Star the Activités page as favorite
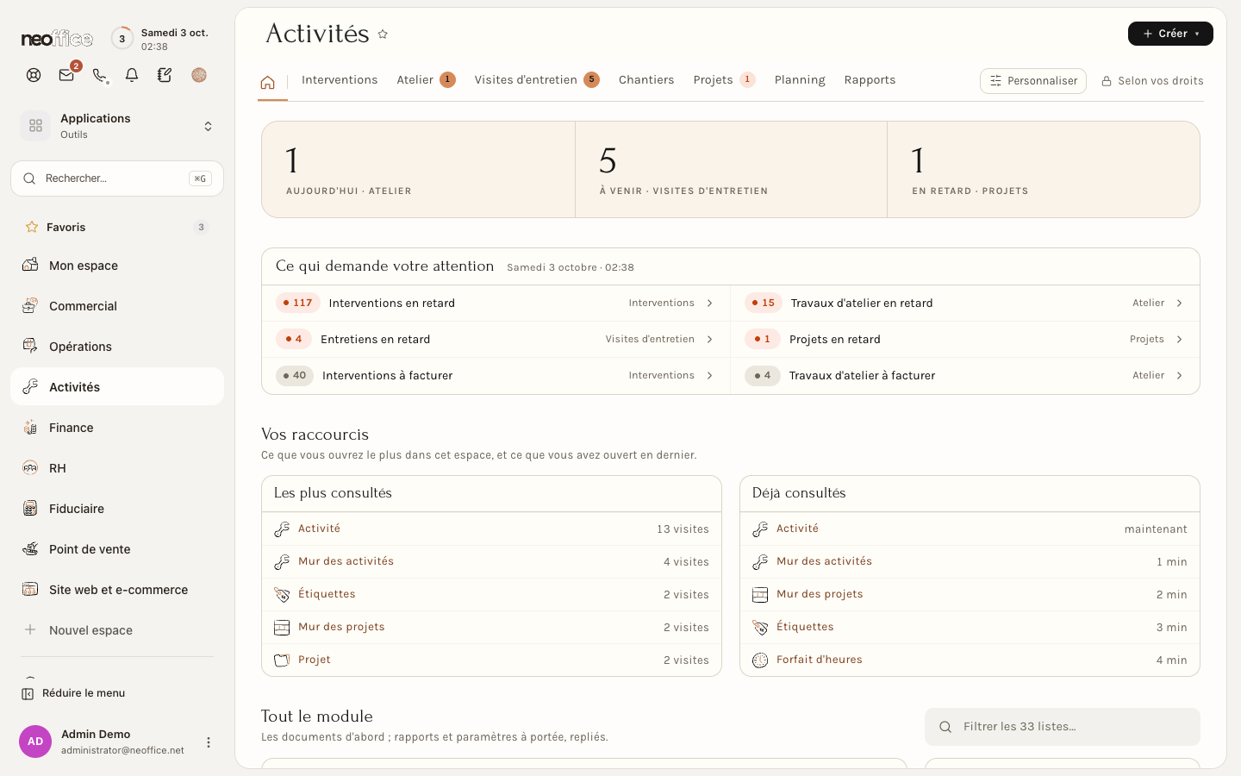The image size is (1241, 776). pyautogui.click(x=383, y=34)
